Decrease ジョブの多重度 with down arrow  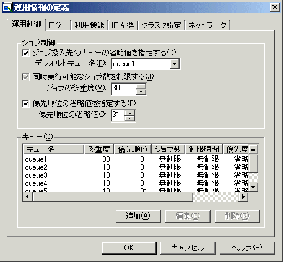click(141, 92)
